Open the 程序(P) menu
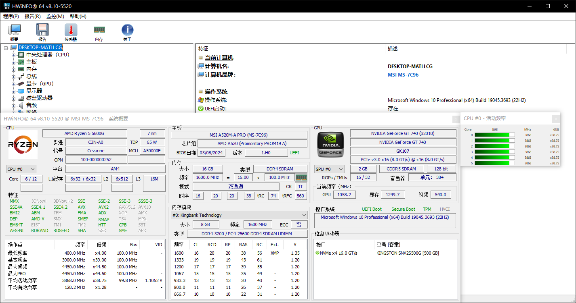The image size is (576, 303). (11, 17)
